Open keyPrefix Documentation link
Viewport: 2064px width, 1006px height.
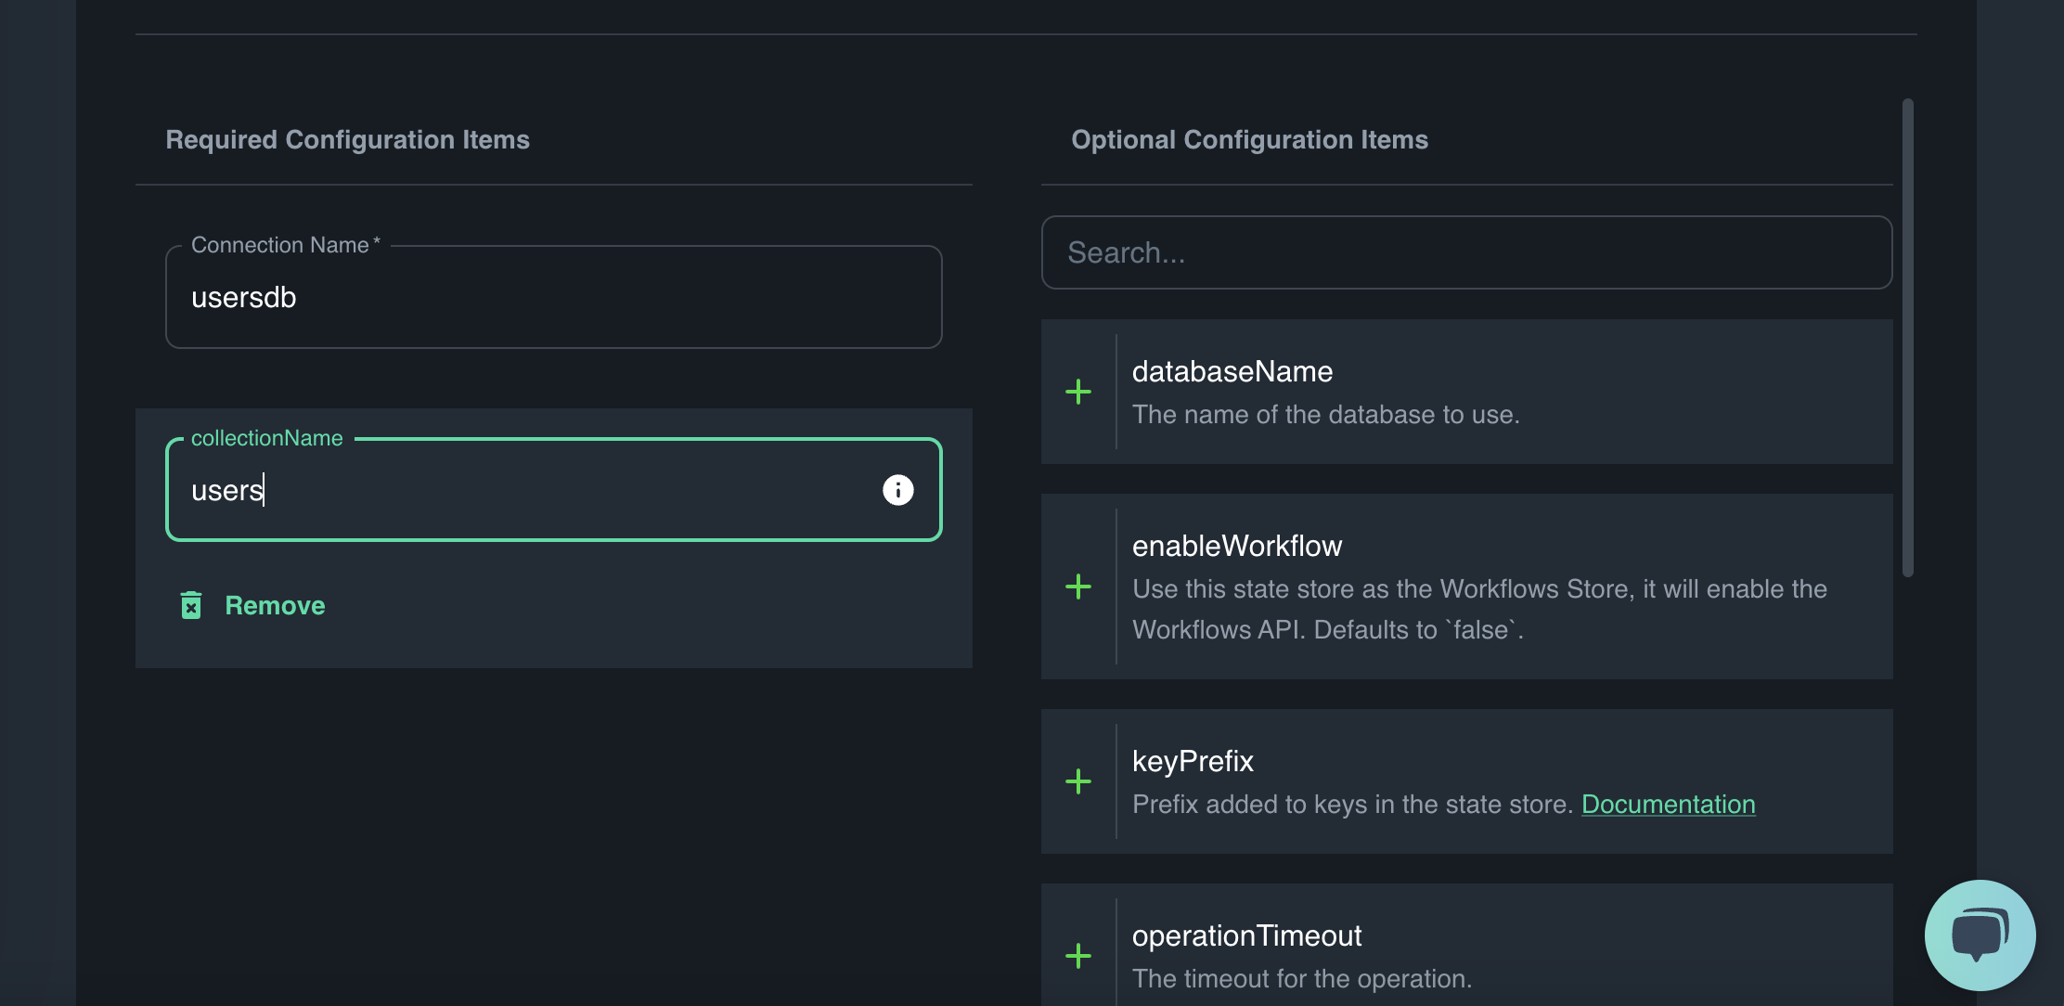click(x=1668, y=804)
